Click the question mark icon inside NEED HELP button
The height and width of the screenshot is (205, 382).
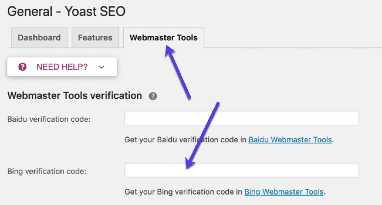click(22, 67)
